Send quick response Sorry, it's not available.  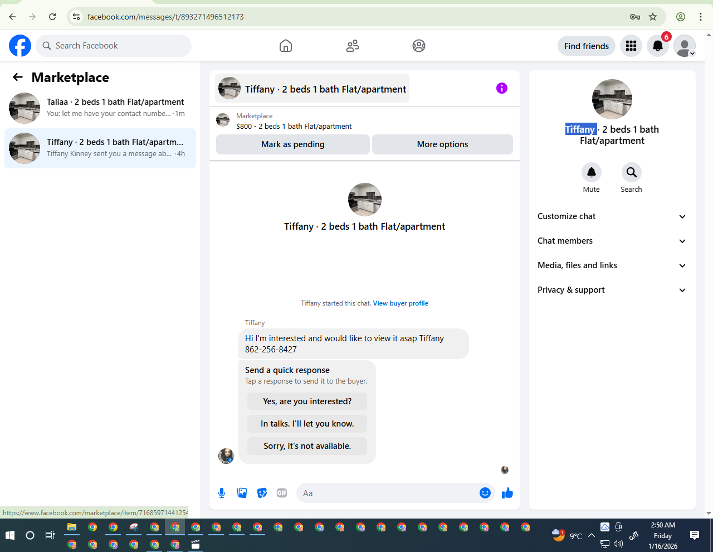click(307, 446)
